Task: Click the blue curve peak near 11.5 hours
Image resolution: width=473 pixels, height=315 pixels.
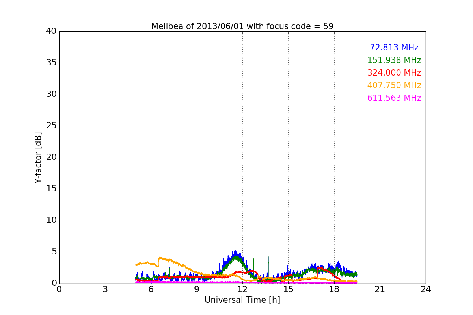Action: 235,253
